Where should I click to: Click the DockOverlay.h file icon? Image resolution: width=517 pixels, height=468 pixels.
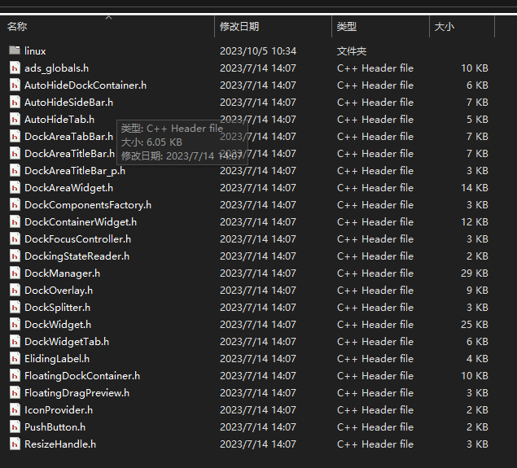coord(15,291)
